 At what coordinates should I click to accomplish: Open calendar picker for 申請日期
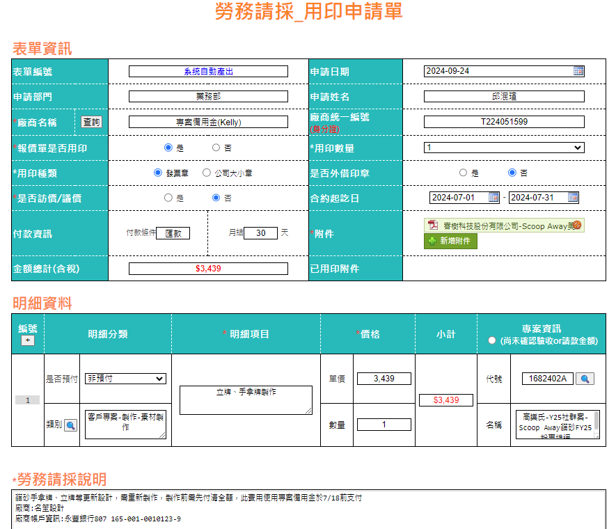click(x=578, y=71)
